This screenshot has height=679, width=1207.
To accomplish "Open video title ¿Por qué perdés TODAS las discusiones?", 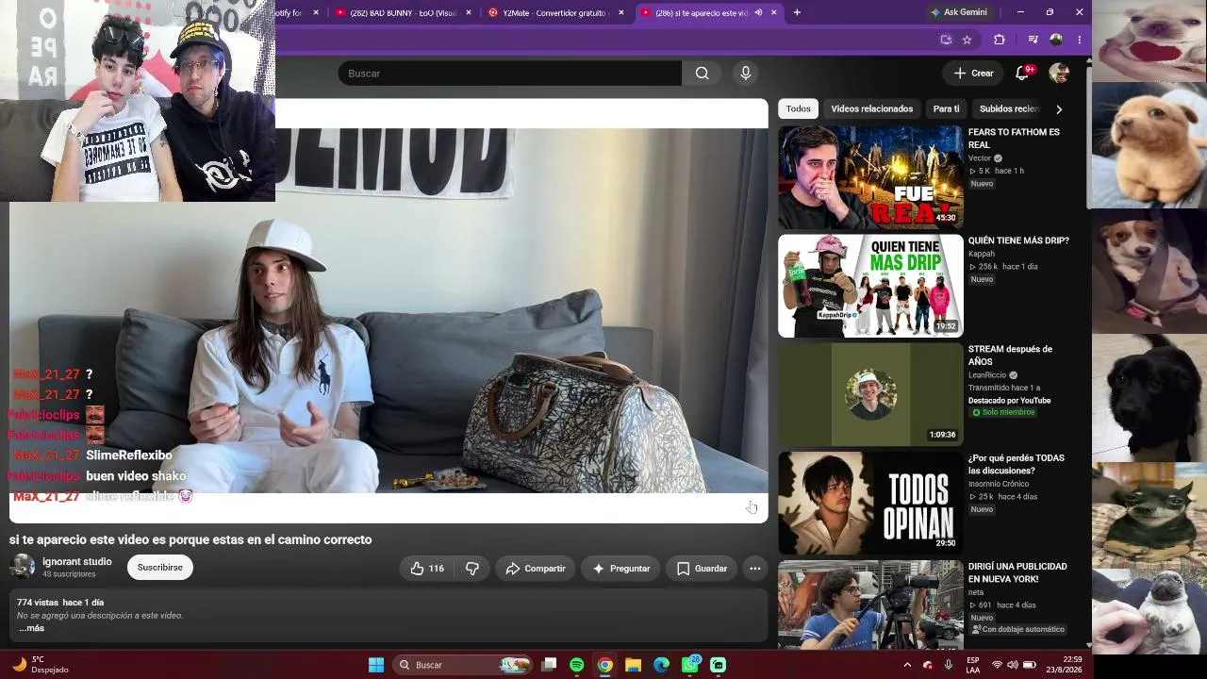I will (1017, 464).
